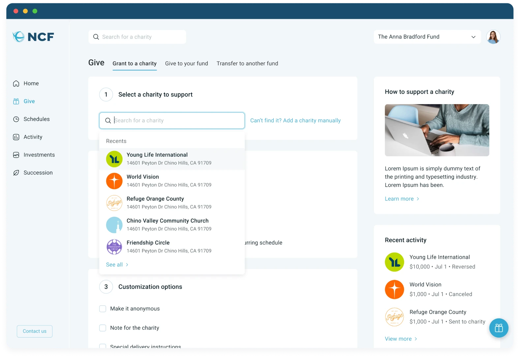Click Refuge Orange County logo in Recents

114,203
